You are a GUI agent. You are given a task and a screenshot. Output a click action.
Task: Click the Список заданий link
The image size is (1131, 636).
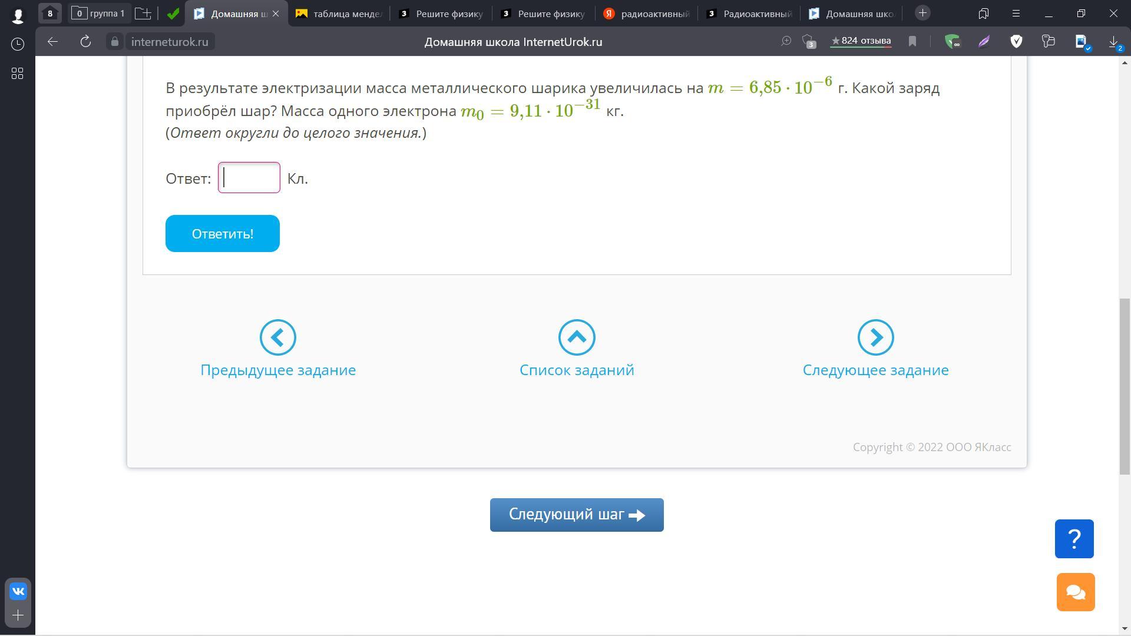point(577,370)
